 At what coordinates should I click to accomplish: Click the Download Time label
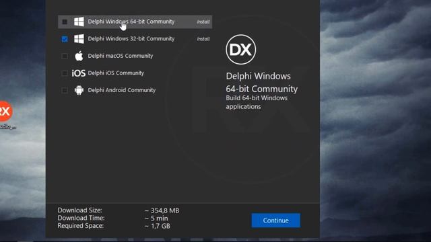click(x=81, y=218)
